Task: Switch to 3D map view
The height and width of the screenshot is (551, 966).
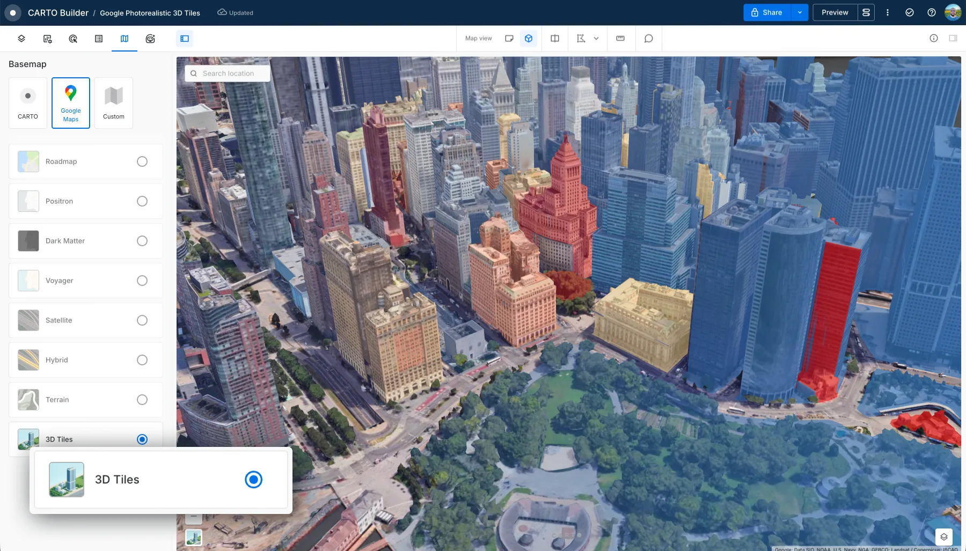Action: 529,39
